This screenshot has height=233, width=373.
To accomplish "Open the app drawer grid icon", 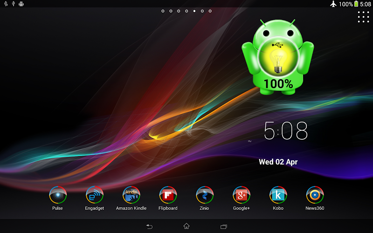I will coord(364,17).
